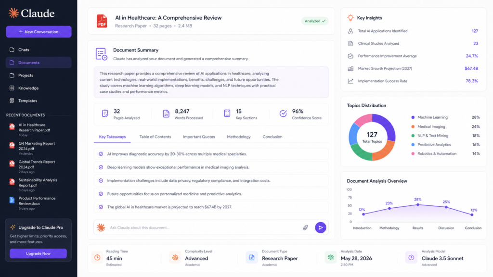Click the Machine Learning purple legend dot

(x=413, y=117)
